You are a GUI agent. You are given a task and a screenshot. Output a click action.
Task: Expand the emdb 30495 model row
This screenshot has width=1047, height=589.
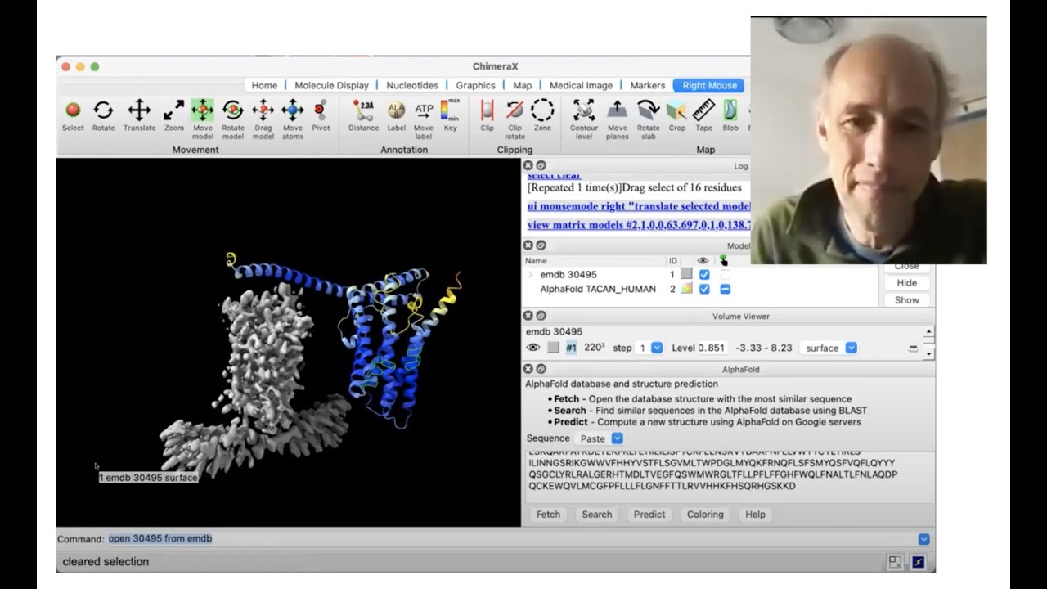(x=531, y=275)
